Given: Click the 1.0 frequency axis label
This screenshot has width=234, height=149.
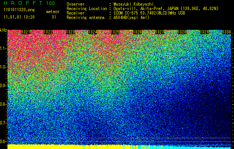Looking at the screenshot, I should [3, 67].
